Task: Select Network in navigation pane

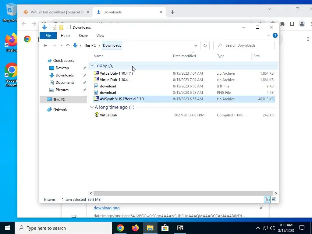Action: point(60,109)
